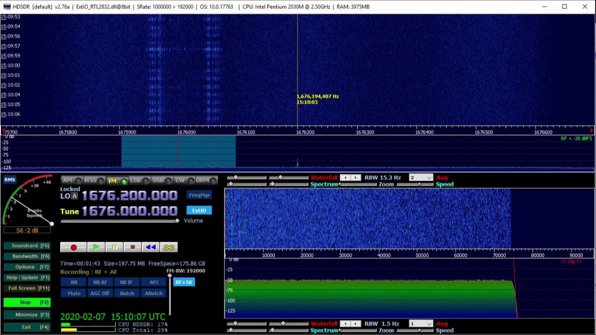Mute the audio output
Screen dimensions: 596x335
[x=74, y=294]
